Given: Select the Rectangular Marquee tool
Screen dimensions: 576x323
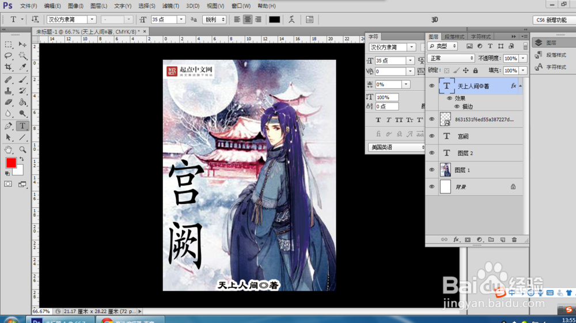Looking at the screenshot, I should 8,45.
